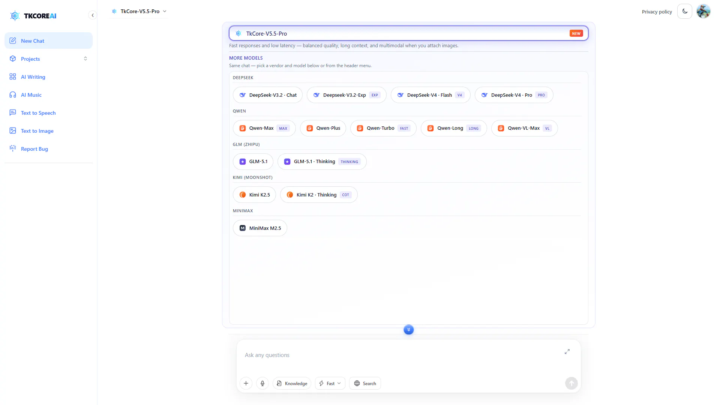Open Report Bug page
This screenshot has height=405, width=720.
point(48,149)
